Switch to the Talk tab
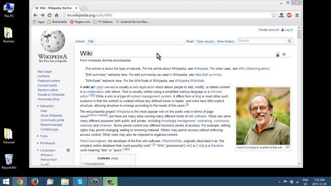Viewport: 331px width, 186px height. (91, 41)
